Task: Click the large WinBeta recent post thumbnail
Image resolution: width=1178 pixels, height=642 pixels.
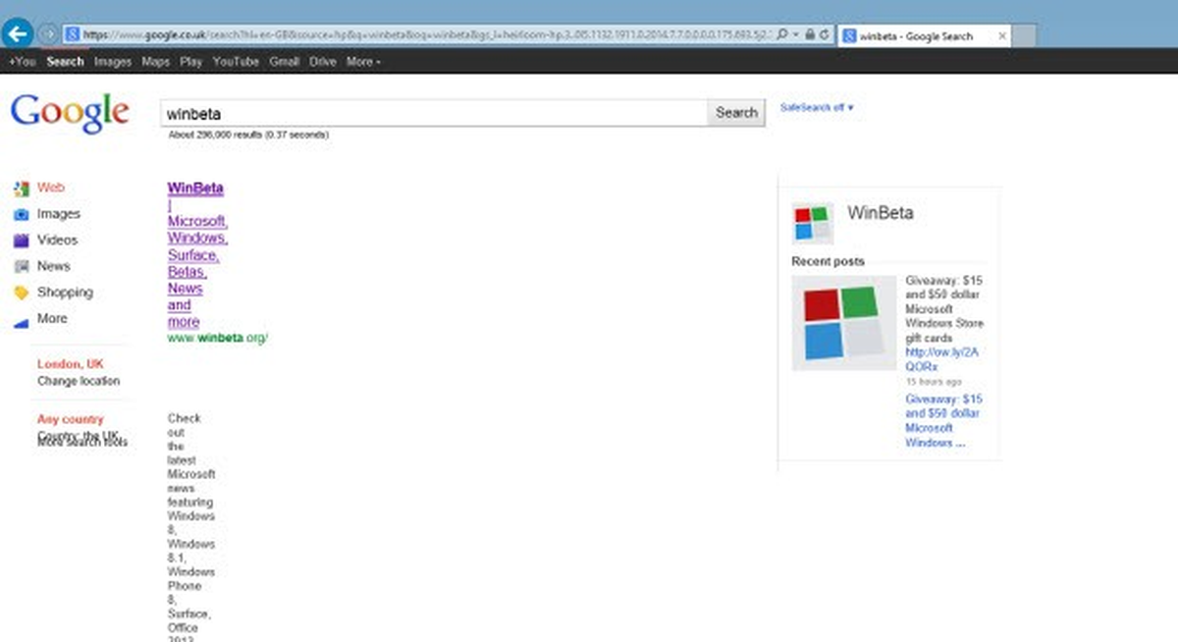Action: tap(844, 323)
